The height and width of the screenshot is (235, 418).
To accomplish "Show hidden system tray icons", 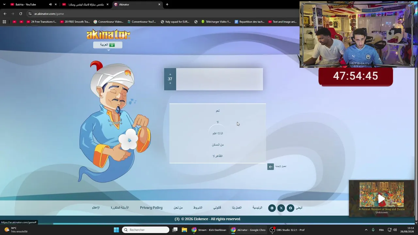I will click(x=366, y=230).
